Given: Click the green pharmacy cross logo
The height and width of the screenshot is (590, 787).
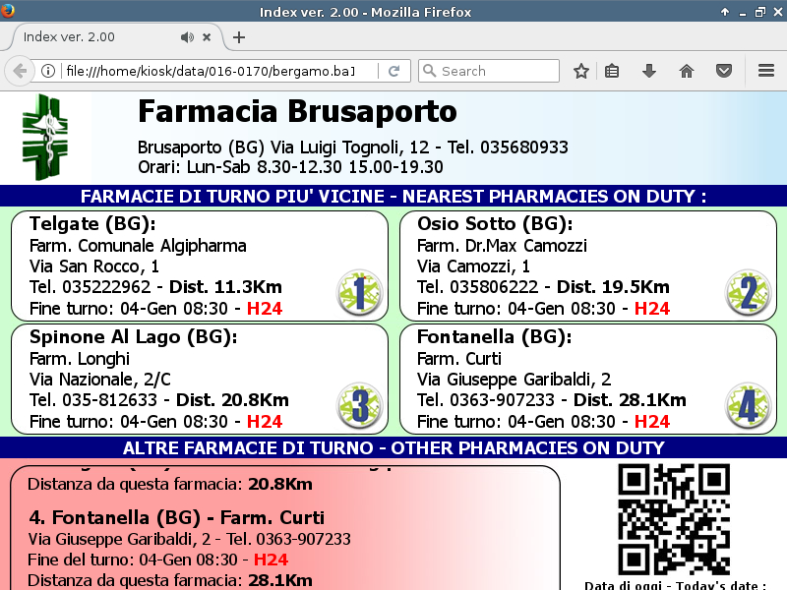Looking at the screenshot, I should point(46,137).
